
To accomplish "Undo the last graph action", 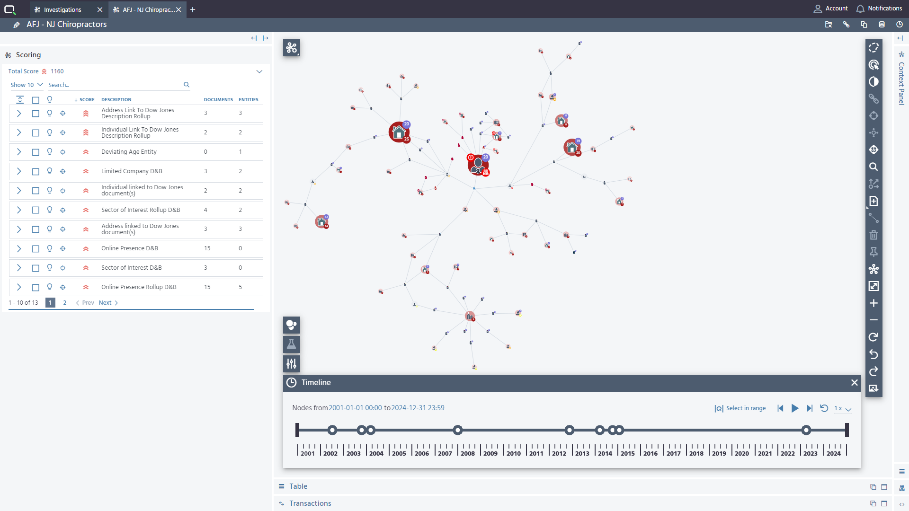I will click(x=873, y=354).
